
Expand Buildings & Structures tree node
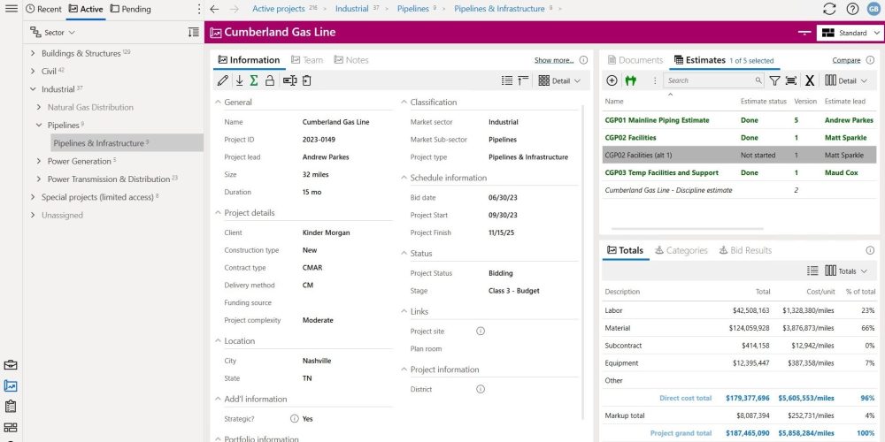click(x=33, y=54)
